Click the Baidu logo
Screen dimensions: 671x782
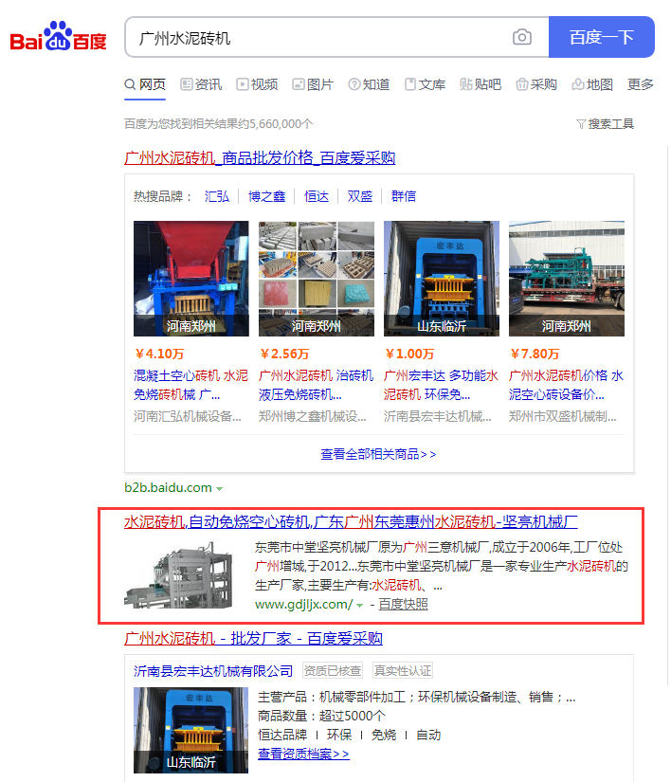tap(59, 39)
